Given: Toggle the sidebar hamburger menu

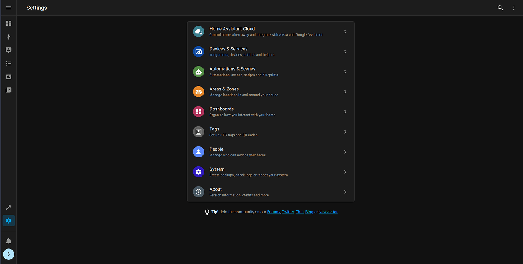Looking at the screenshot, I should pos(9,8).
